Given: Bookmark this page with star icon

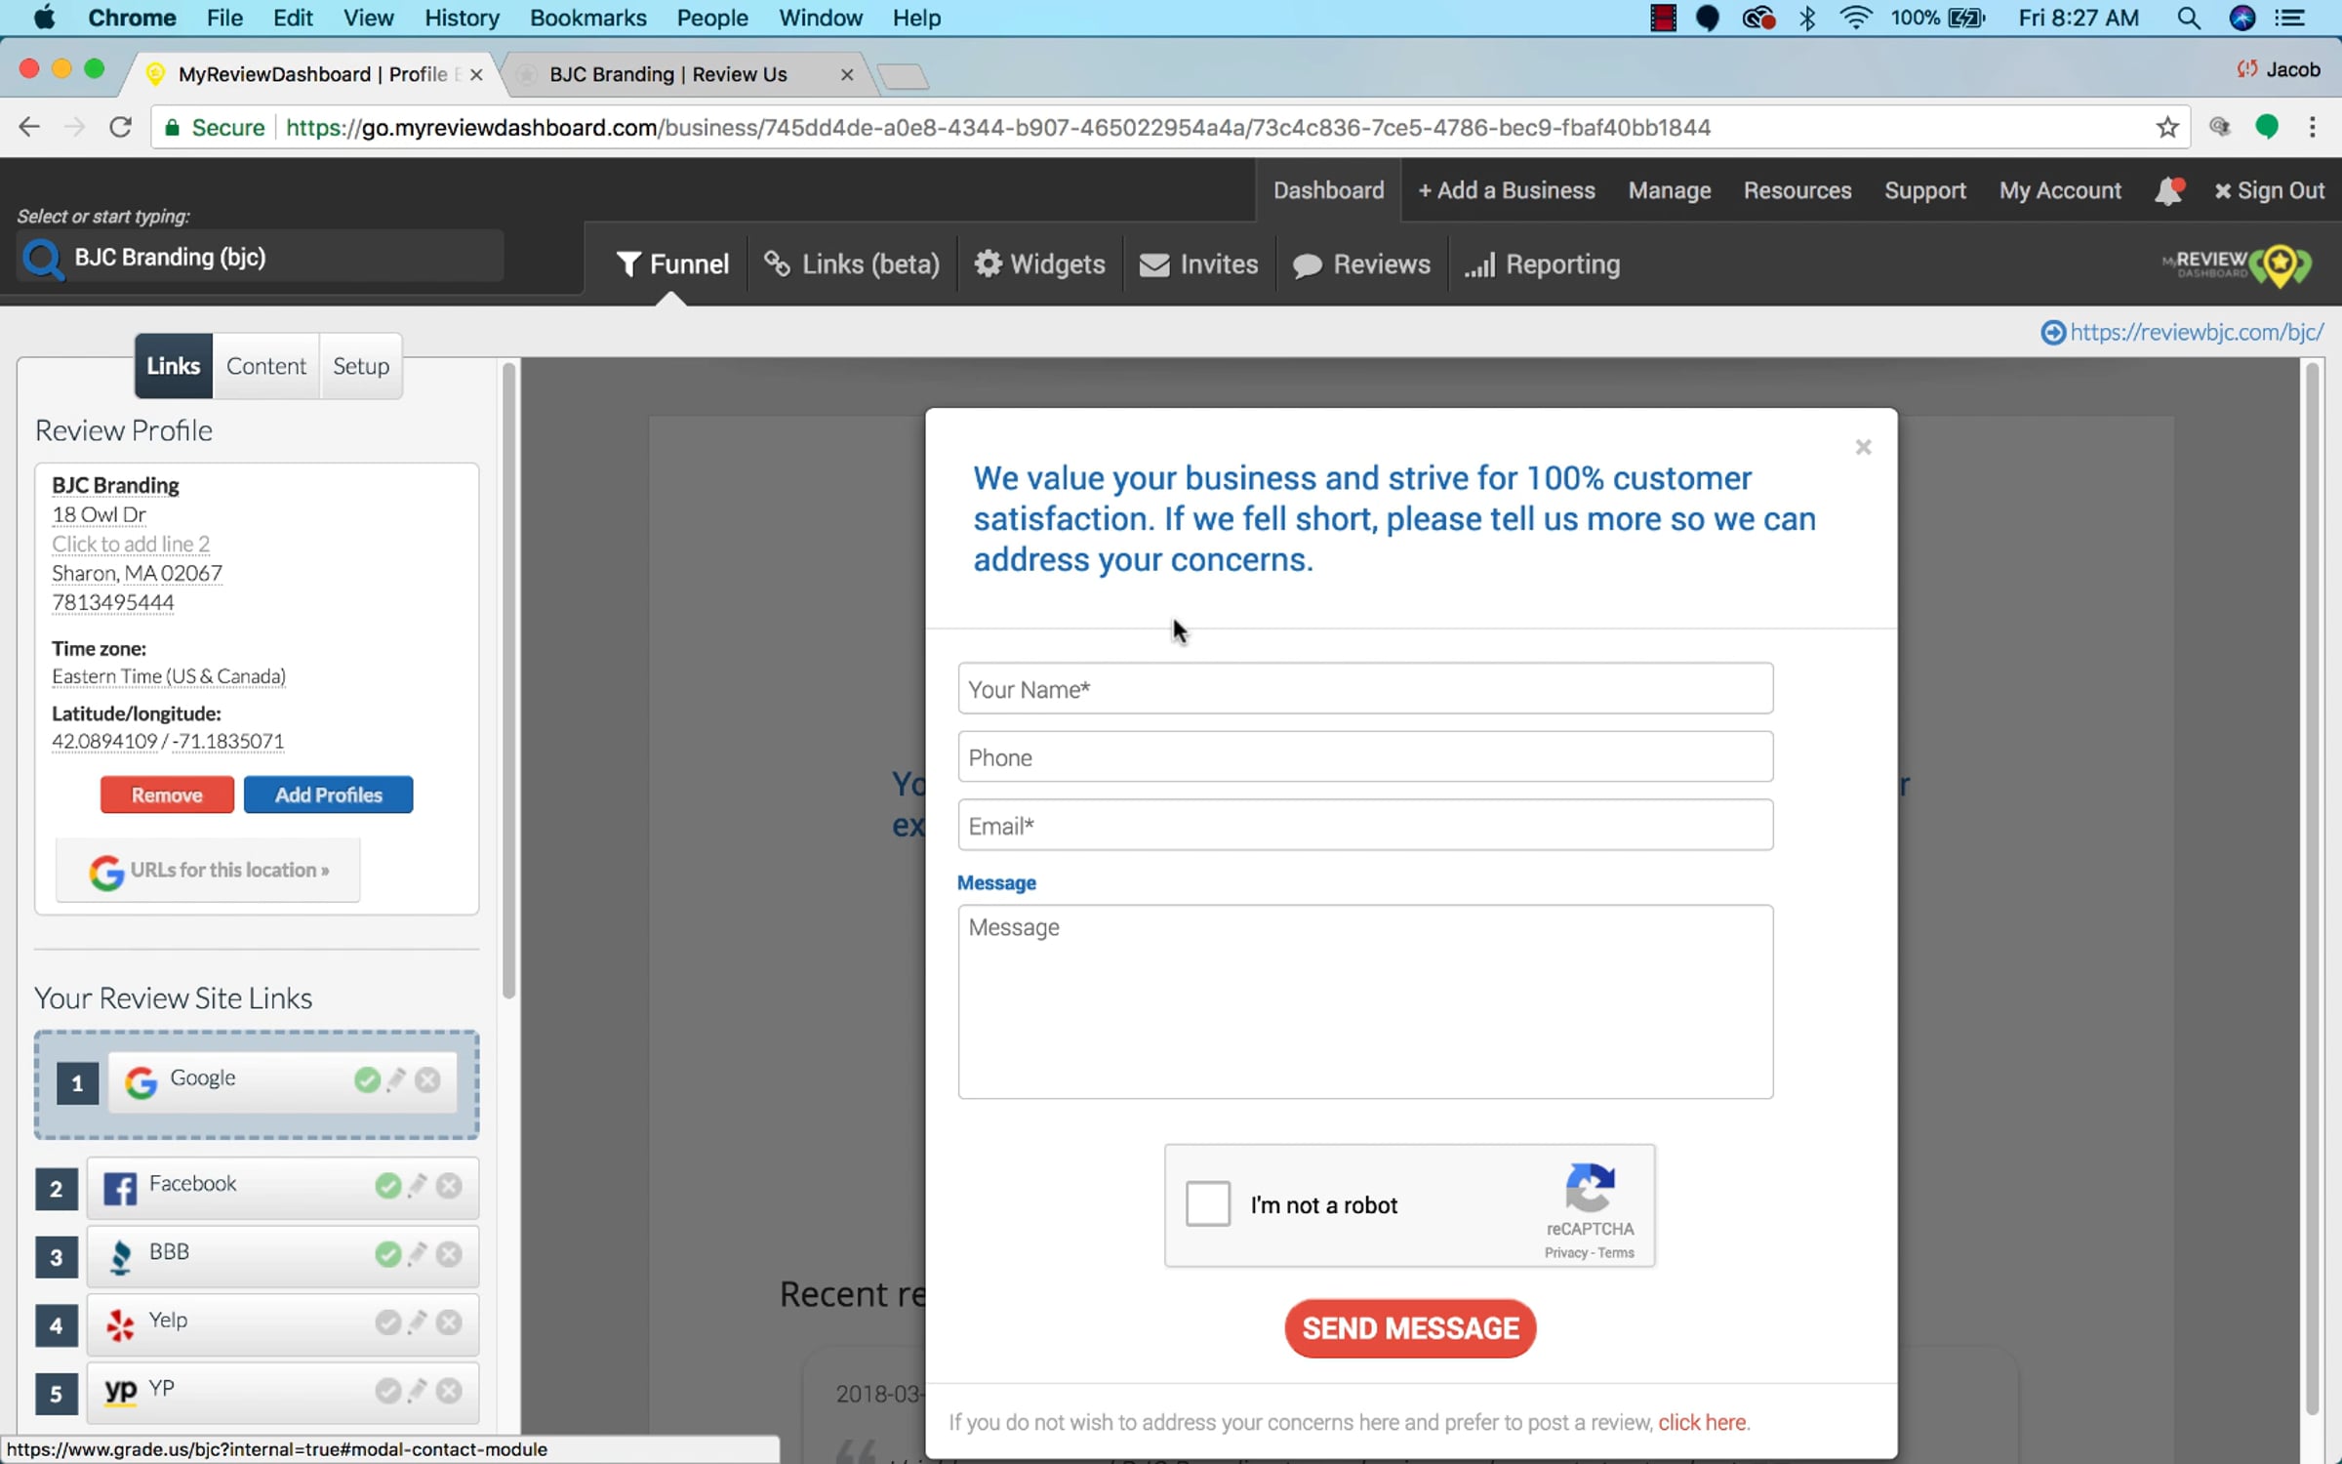Looking at the screenshot, I should 2167,128.
